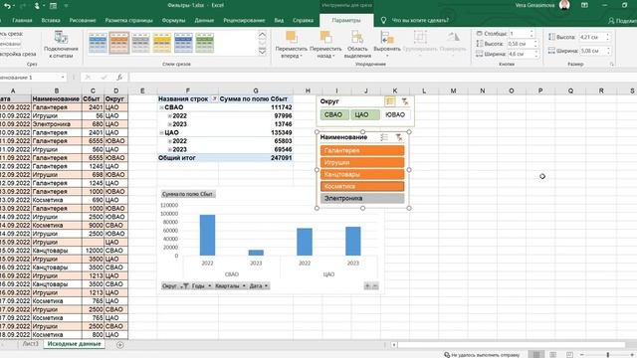Toggle the ЦАО item in the Округ slicer

(365, 115)
